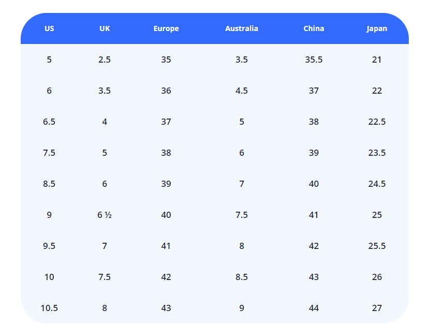
Task: Click US size 9.5 cell
Action: (49, 246)
